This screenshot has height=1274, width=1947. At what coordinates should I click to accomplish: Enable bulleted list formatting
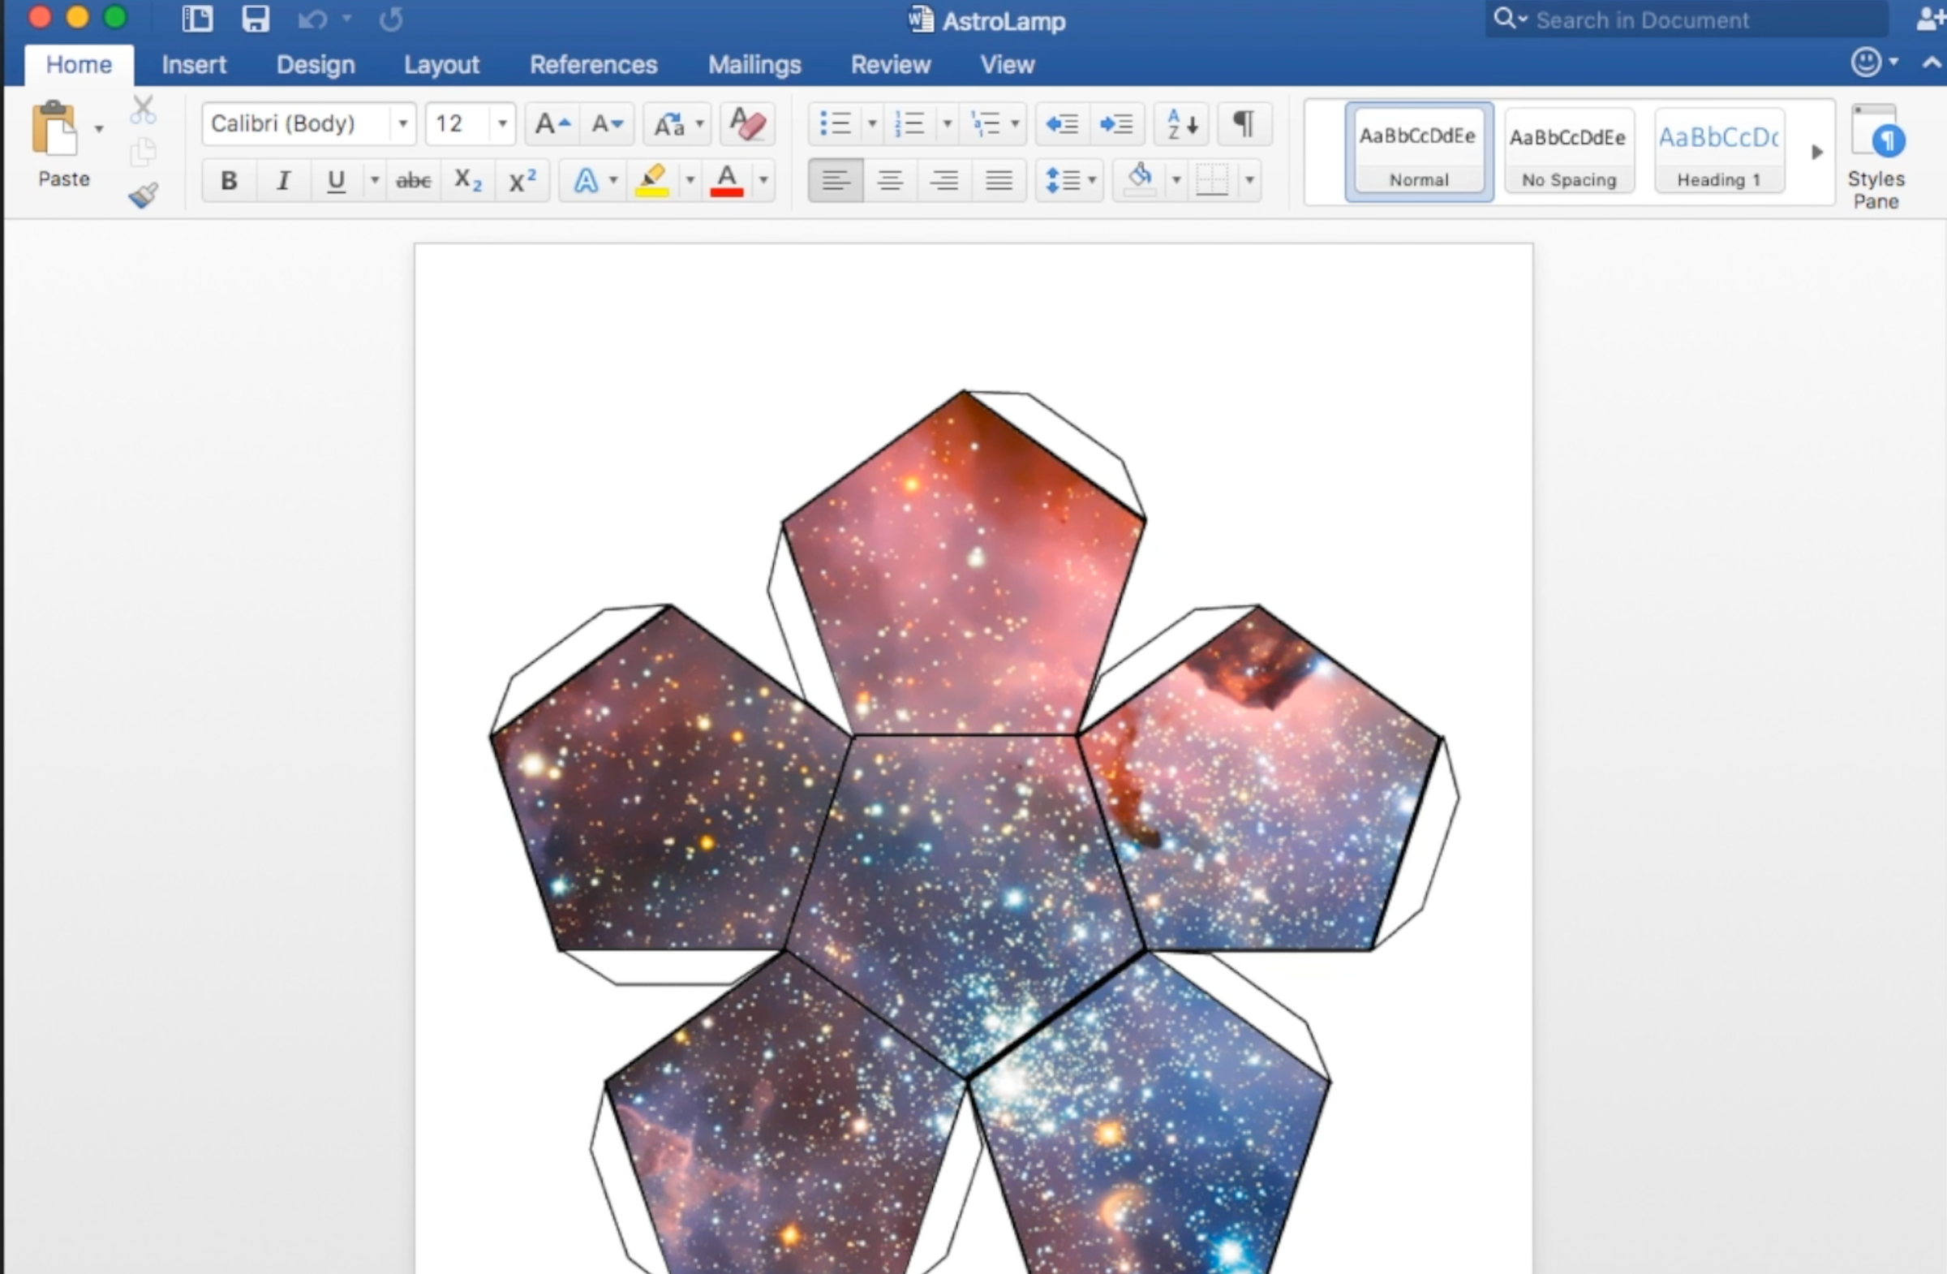[x=836, y=124]
